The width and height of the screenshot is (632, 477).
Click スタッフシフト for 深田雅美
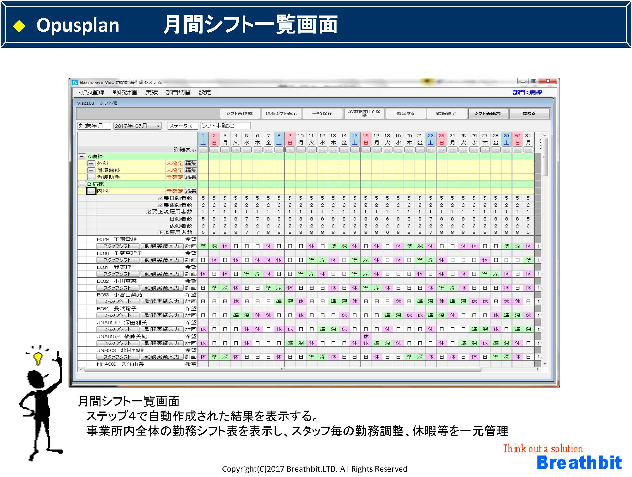[x=118, y=329]
